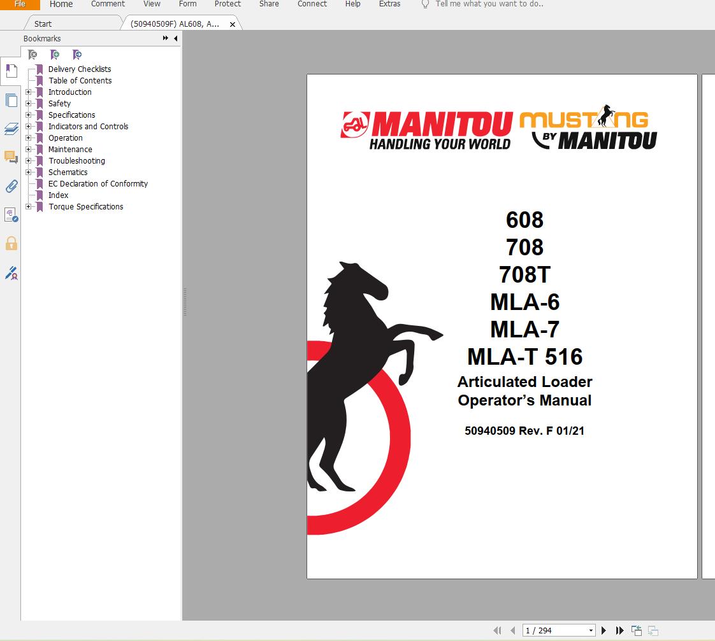Open the Layers panel icon
The height and width of the screenshot is (641, 715).
(11, 129)
